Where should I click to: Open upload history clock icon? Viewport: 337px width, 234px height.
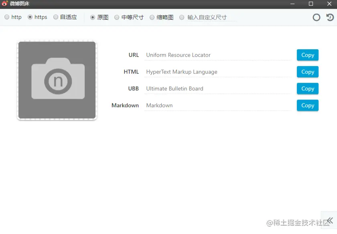pos(330,17)
